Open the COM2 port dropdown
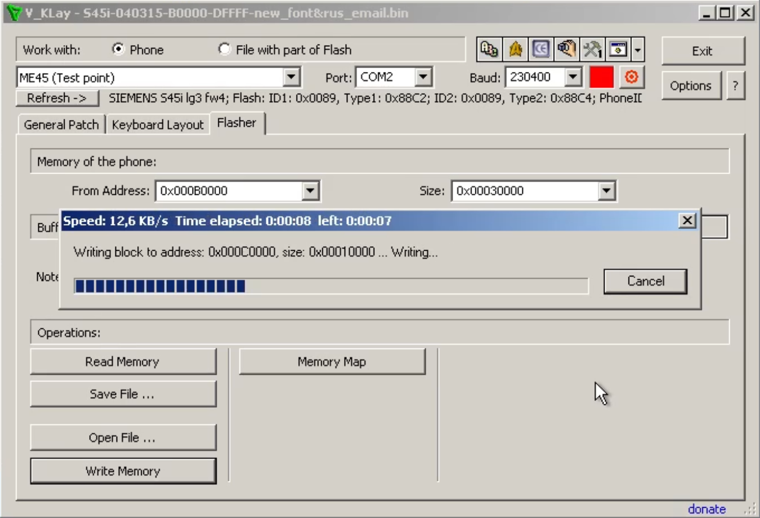This screenshot has width=760, height=518. (x=423, y=77)
